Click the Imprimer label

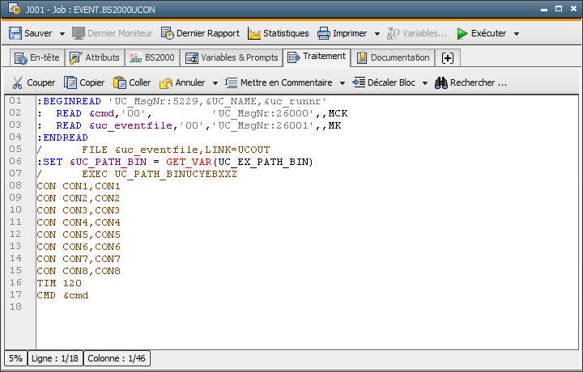coord(350,33)
